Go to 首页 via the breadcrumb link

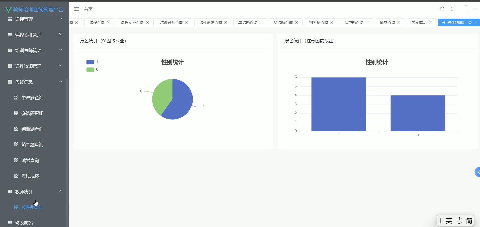click(88, 9)
